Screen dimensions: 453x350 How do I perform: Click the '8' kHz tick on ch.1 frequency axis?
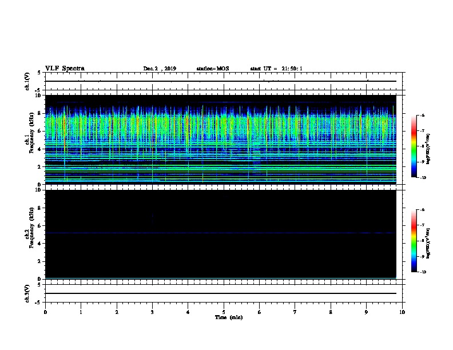click(x=39, y=113)
